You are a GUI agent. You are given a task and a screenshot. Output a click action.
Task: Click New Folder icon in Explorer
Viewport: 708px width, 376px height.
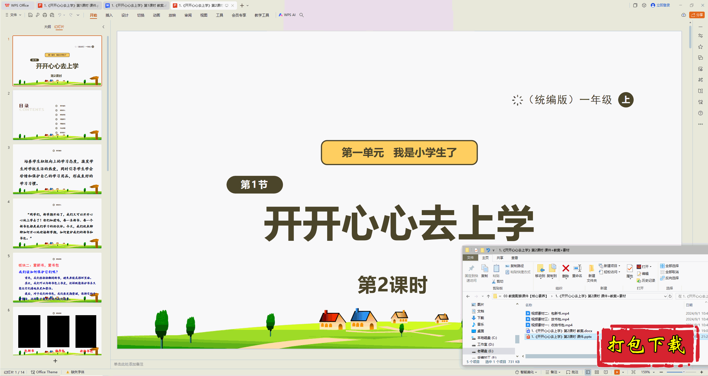[x=592, y=273]
